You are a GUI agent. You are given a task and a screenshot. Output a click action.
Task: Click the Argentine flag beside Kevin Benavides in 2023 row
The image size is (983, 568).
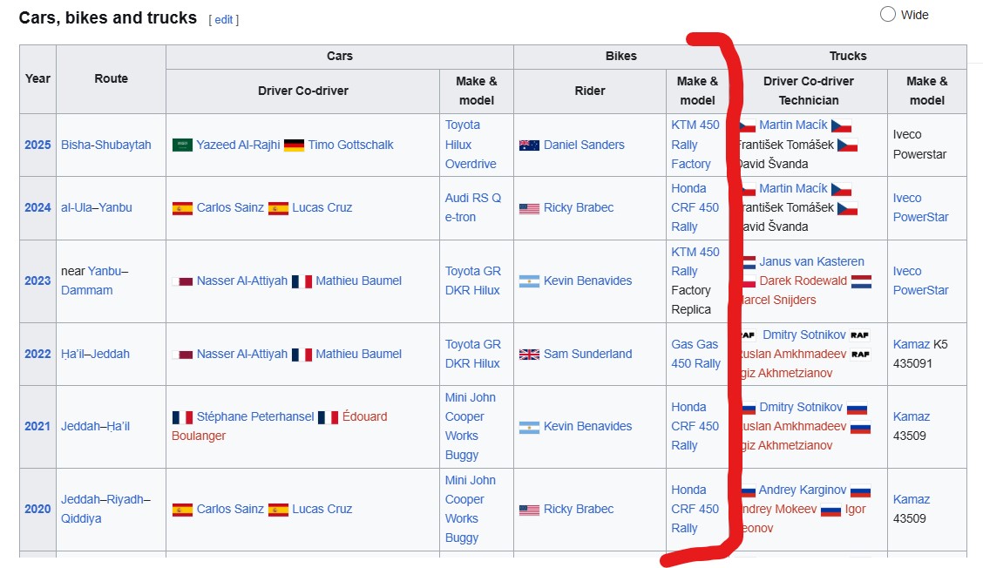pyautogui.click(x=529, y=281)
